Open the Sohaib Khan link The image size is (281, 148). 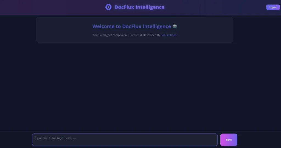[168, 35]
